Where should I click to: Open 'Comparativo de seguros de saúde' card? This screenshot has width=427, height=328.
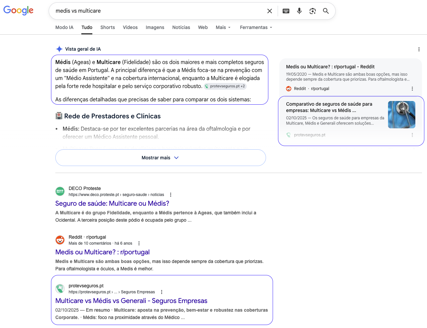pyautogui.click(x=351, y=121)
